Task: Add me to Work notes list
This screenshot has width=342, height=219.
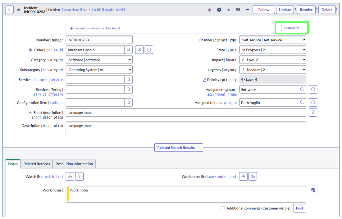Action: coord(253,176)
